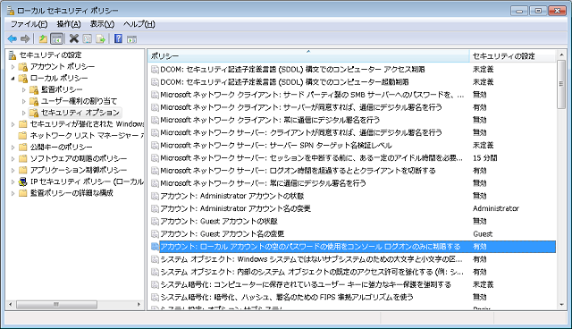Open the ヘルプ(H) menu

pos(139,24)
